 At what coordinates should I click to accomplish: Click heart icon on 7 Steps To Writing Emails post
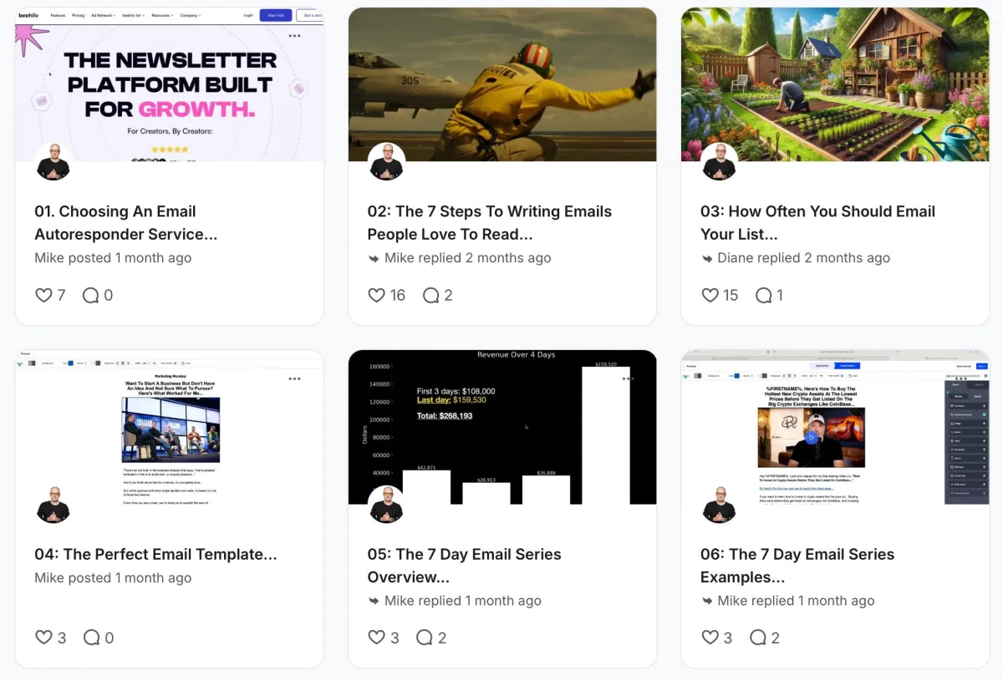[376, 295]
